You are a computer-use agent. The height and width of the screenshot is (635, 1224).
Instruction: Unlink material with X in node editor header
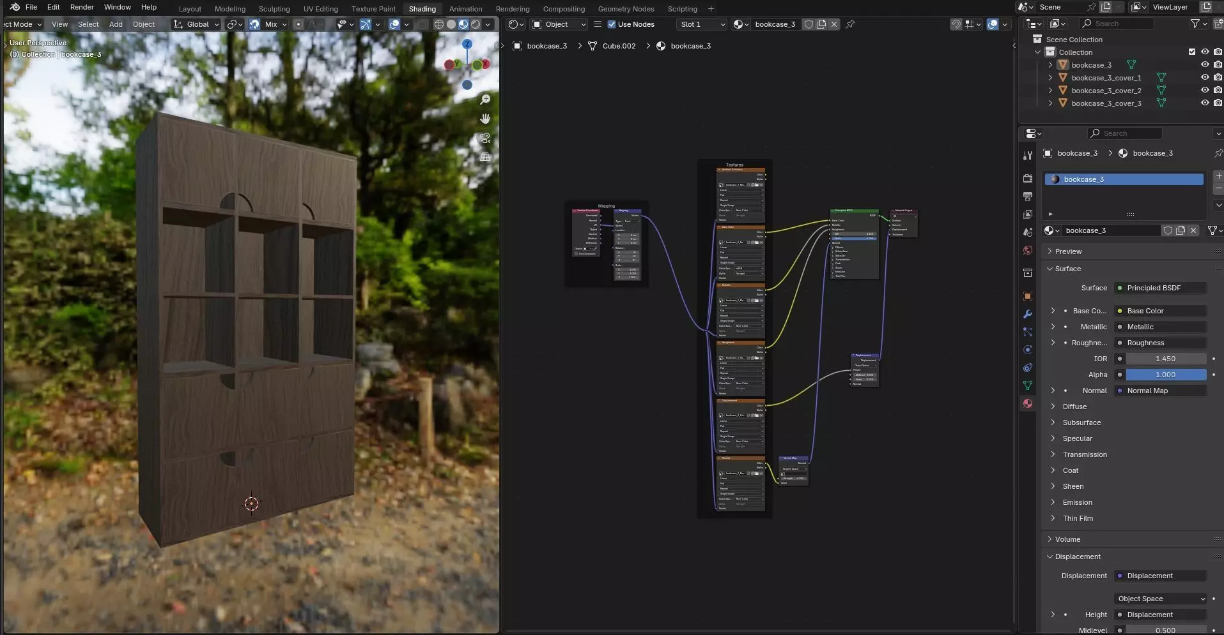[834, 24]
